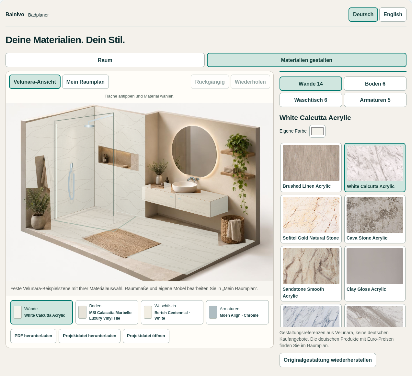The image size is (412, 376).
Task: Select the Waschtisch 6 material category
Action: (311, 100)
